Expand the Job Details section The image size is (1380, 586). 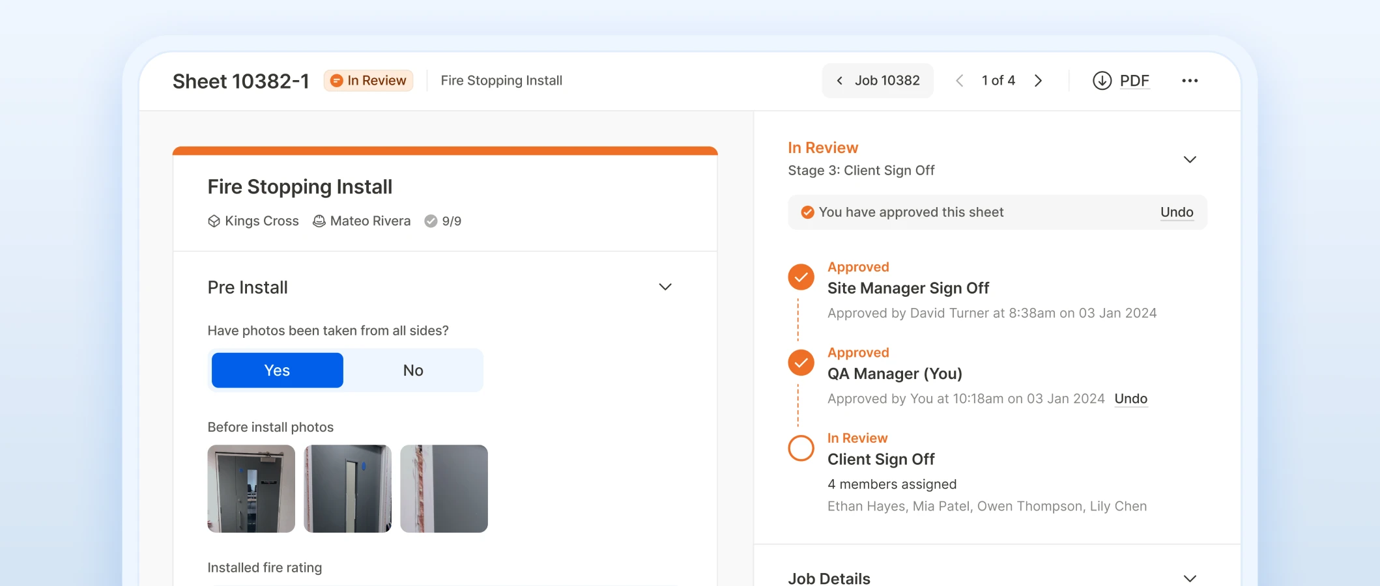pos(1190,578)
